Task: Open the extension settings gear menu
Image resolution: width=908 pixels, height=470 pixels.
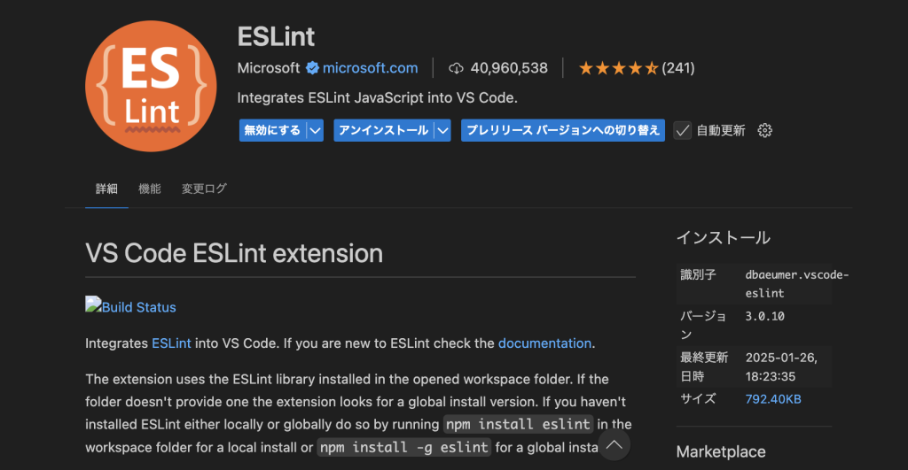Action: pyautogui.click(x=765, y=130)
